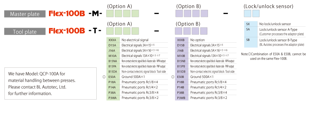
Task: Select the P3WA pneumatic ports code
Action: pyautogui.click(x=113, y=98)
